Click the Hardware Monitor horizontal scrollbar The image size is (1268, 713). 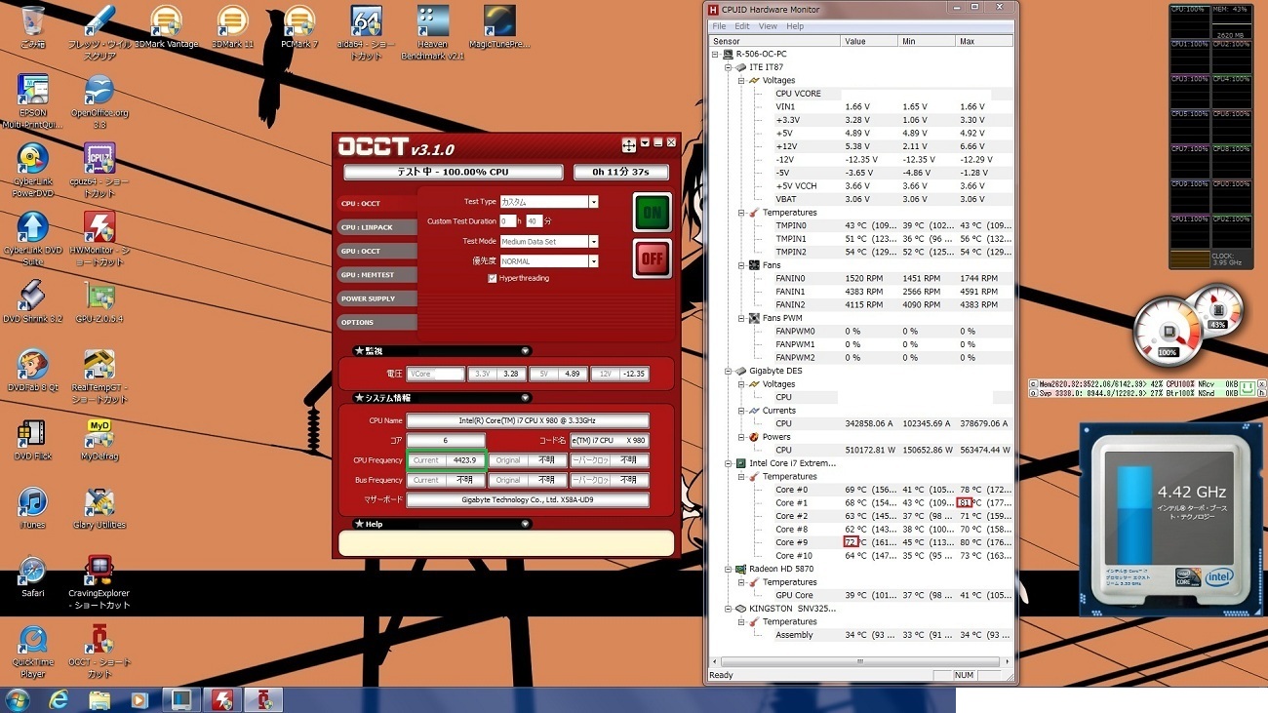coord(860,660)
